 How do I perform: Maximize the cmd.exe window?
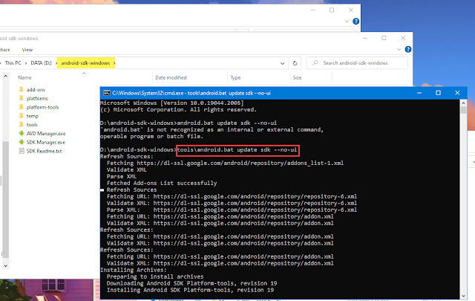point(438,93)
